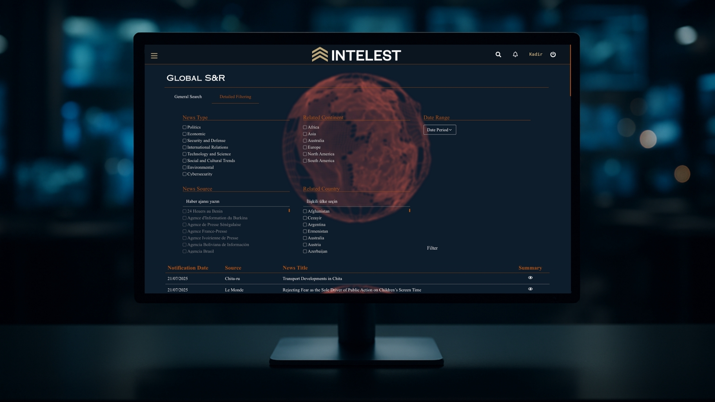715x402 pixels.
Task: Click the news source list scrollbar
Action: point(289,211)
